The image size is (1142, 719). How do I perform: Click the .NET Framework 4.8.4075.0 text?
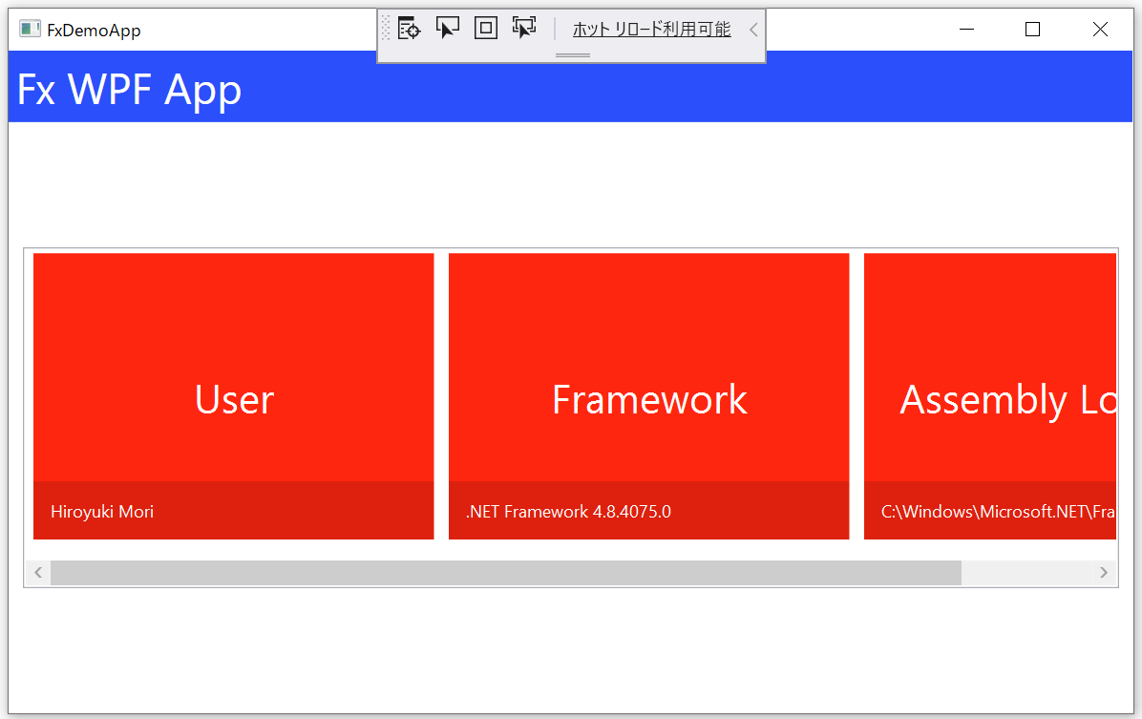[x=568, y=512]
